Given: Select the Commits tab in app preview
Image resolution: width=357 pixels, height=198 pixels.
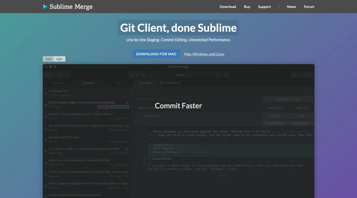Looking at the screenshot, I should (x=88, y=83).
